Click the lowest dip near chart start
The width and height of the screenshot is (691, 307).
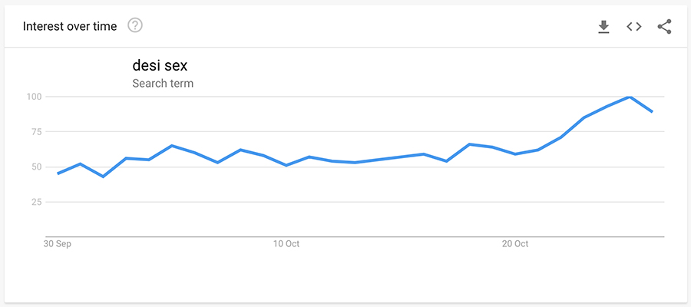(x=103, y=177)
